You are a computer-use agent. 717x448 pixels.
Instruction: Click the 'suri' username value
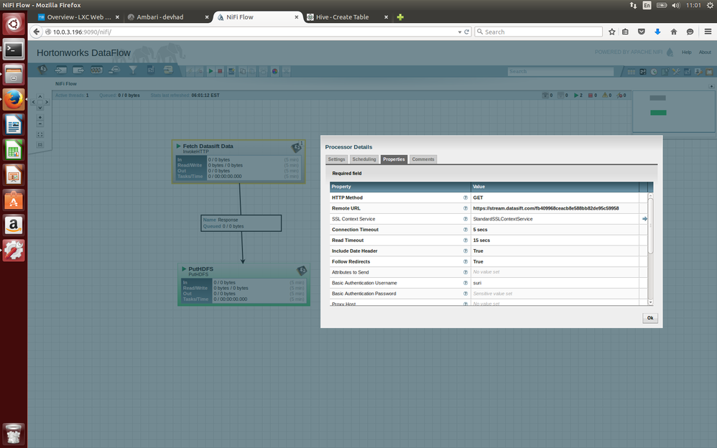pyautogui.click(x=477, y=283)
